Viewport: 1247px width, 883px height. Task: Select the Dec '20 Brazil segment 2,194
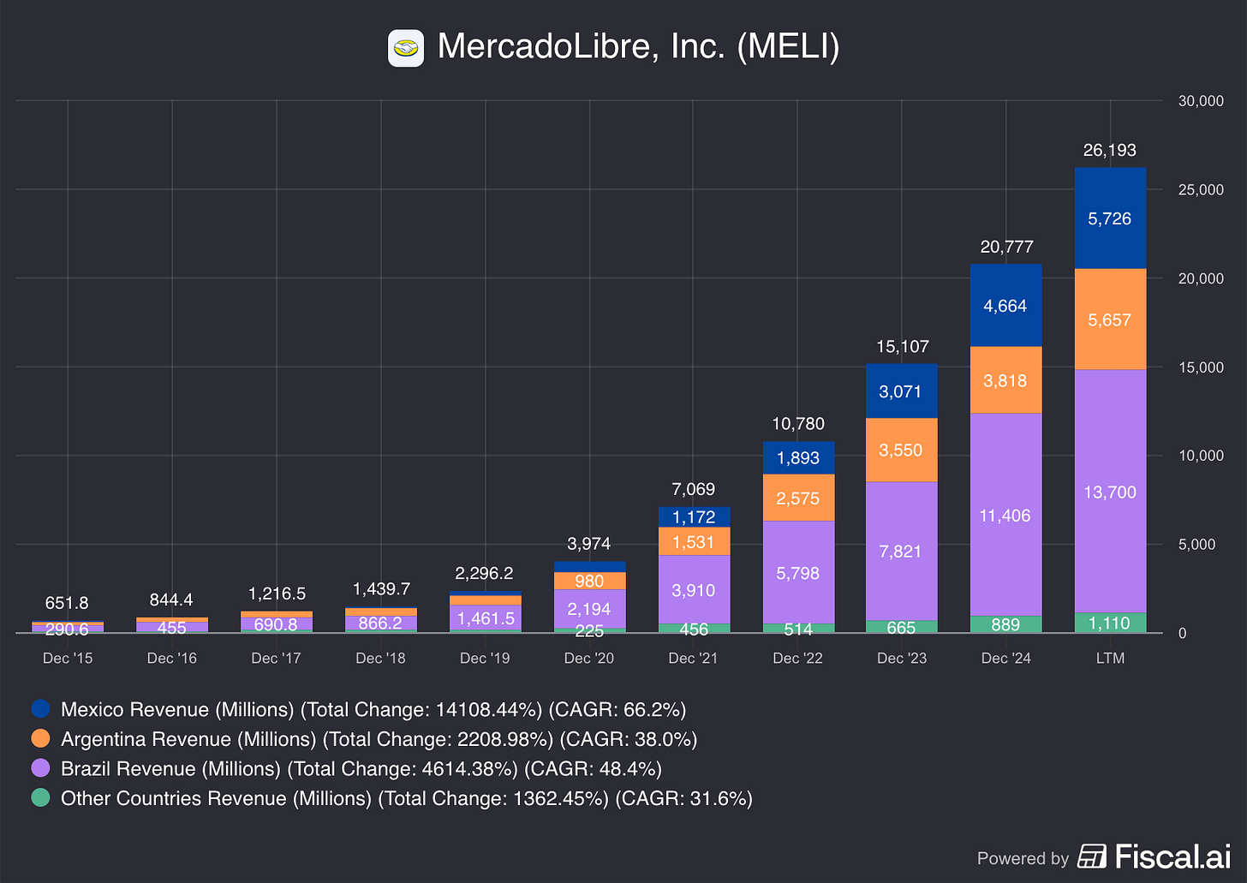[589, 609]
